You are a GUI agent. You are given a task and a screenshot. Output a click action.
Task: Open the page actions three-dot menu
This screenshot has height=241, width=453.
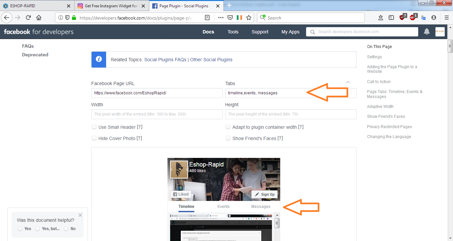pyautogui.click(x=221, y=18)
